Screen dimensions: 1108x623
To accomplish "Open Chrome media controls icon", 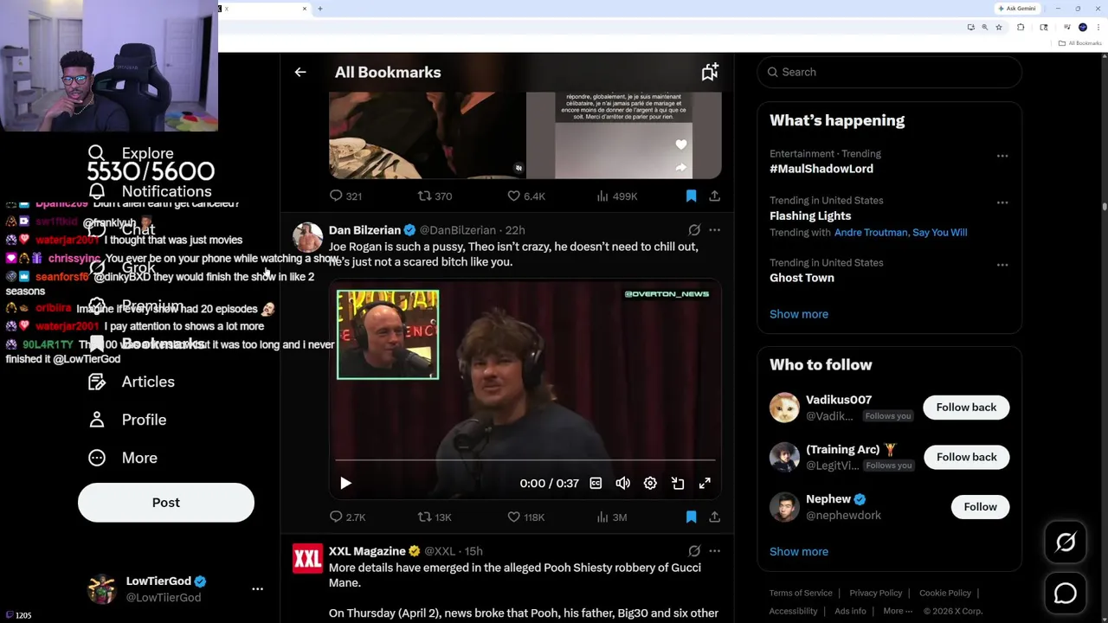I will tap(1066, 27).
